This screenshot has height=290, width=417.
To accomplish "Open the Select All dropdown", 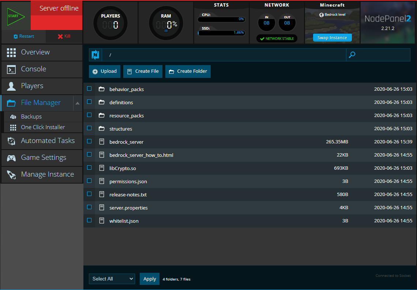I will point(112,279).
